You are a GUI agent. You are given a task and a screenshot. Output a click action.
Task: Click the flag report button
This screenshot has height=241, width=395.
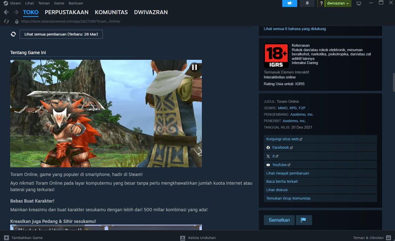pos(304,220)
